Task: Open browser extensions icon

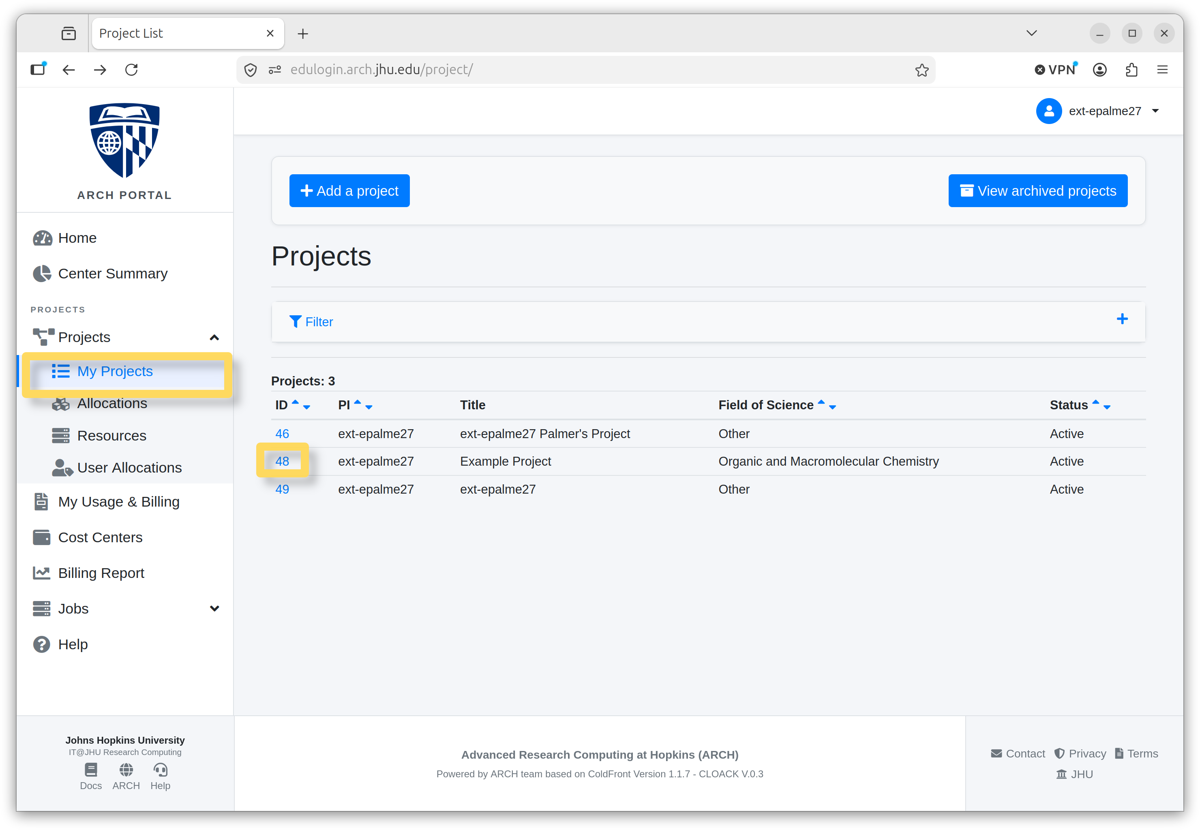Action: tap(1131, 70)
